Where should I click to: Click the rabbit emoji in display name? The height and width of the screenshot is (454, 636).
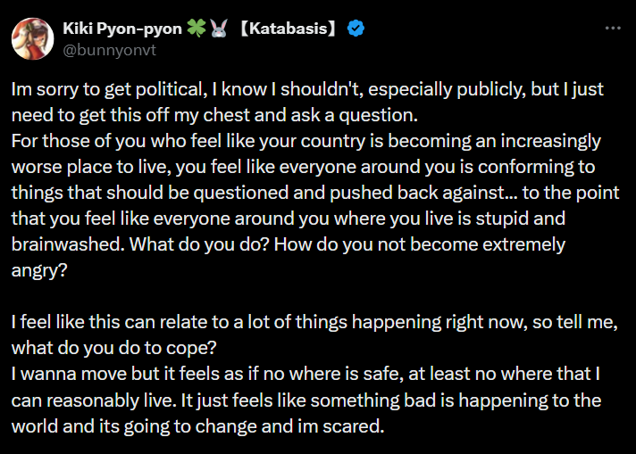[x=219, y=29]
